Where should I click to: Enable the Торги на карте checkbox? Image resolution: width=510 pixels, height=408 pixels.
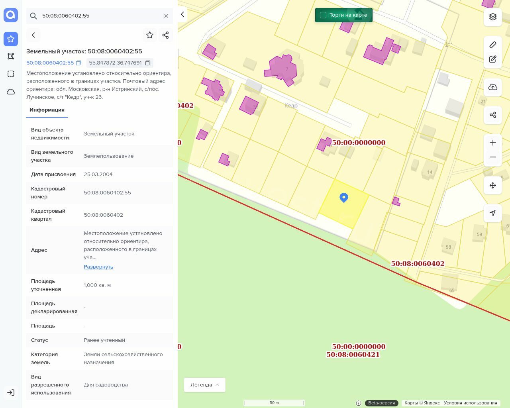click(x=323, y=15)
